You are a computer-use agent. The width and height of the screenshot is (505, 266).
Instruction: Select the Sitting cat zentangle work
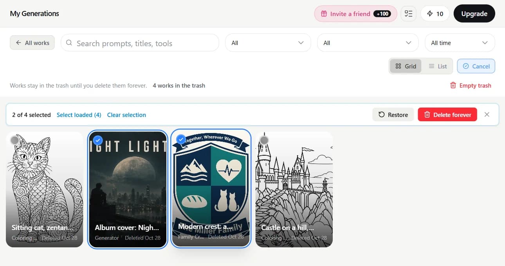(15, 140)
